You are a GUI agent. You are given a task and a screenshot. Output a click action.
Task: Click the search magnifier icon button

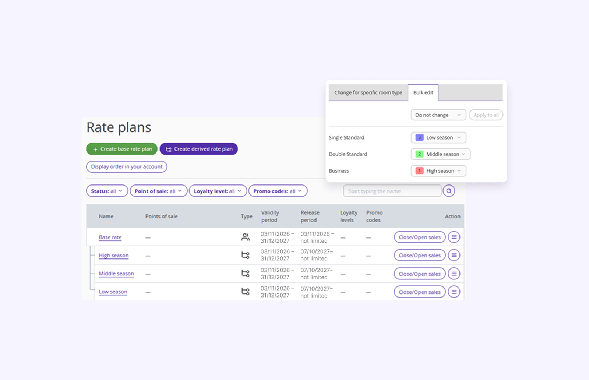pyautogui.click(x=449, y=191)
